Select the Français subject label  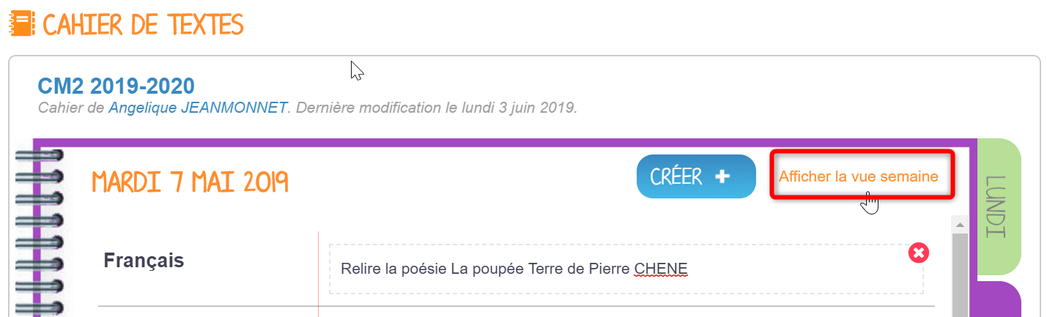[x=144, y=260]
